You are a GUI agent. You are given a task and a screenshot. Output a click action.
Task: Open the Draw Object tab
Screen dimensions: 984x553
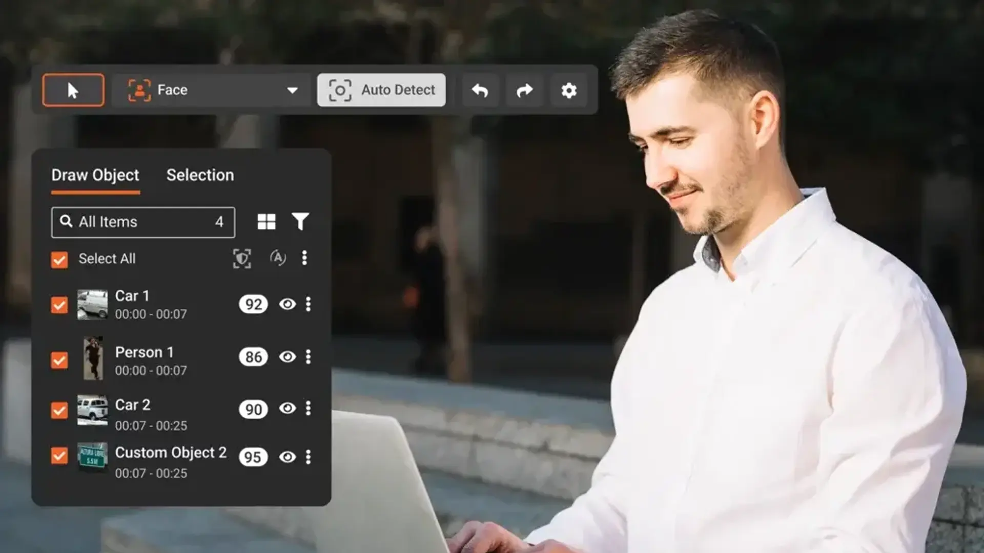click(95, 174)
